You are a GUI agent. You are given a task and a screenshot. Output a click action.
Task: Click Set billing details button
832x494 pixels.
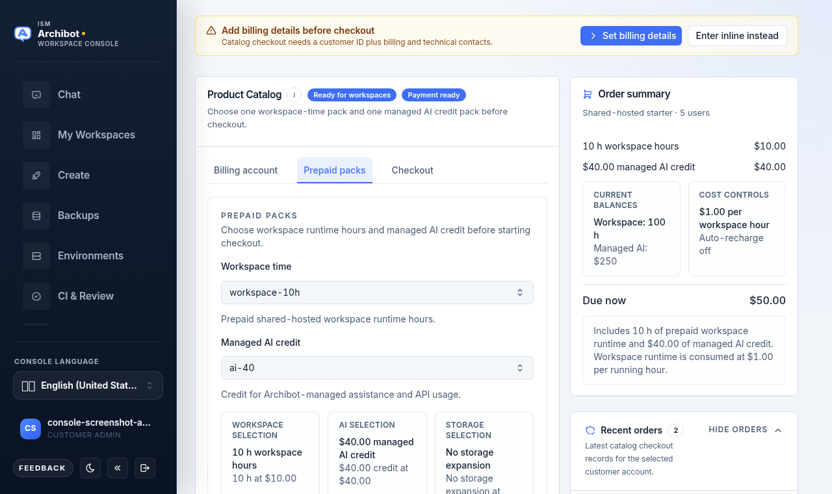pos(631,36)
